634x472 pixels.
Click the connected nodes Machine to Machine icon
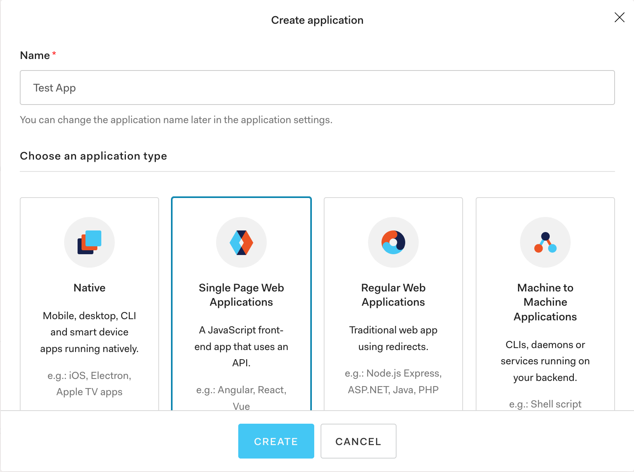click(x=545, y=242)
